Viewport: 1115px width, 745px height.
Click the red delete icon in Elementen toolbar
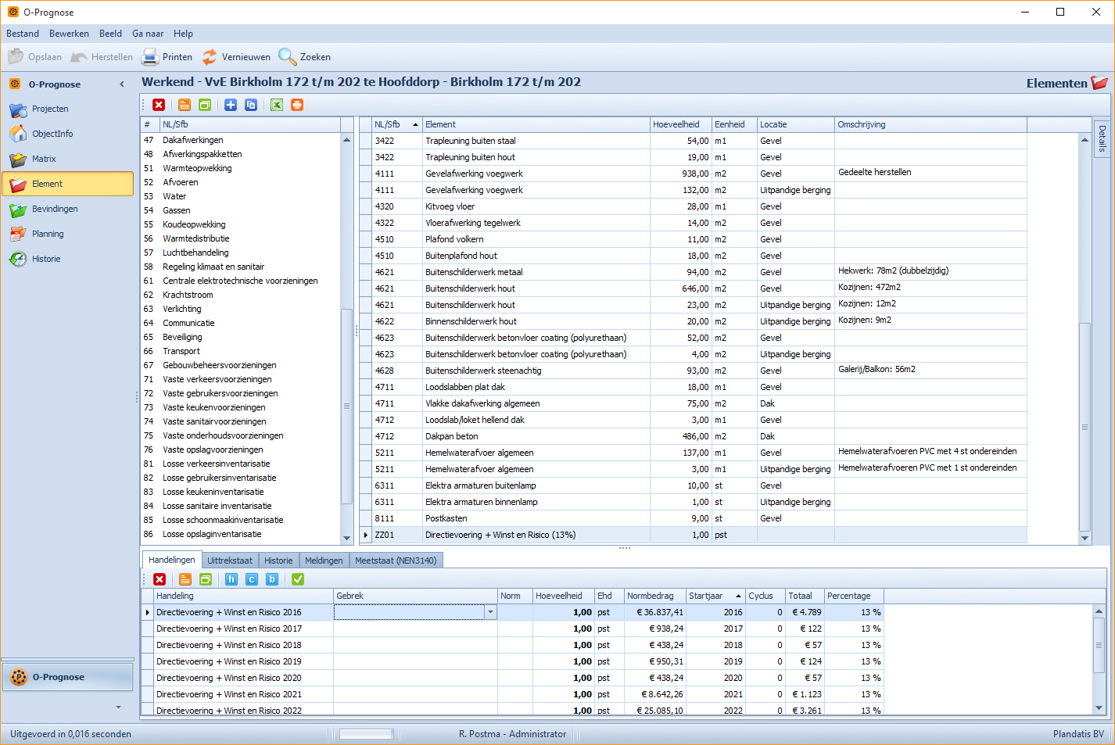159,105
